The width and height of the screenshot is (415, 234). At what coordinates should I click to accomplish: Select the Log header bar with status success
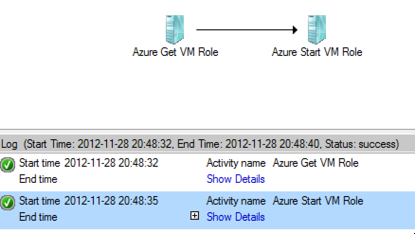click(x=207, y=144)
